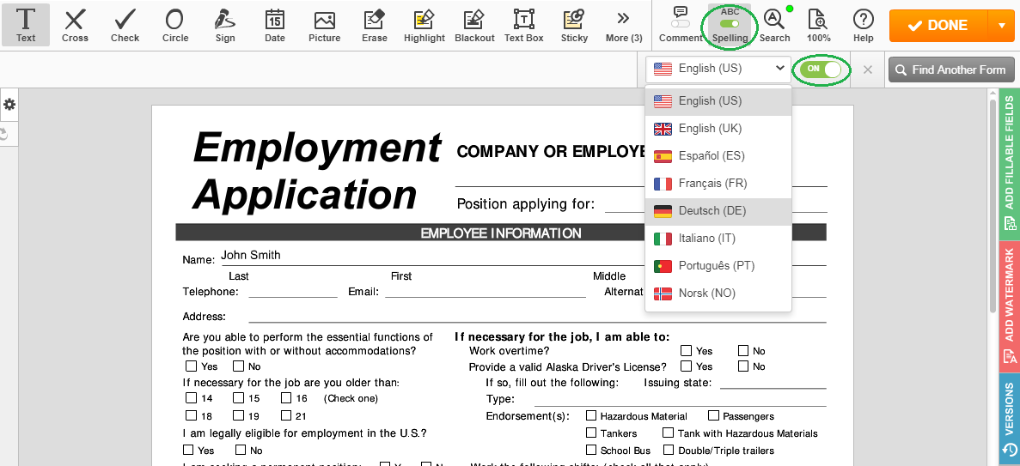
Task: Click the John Smith name text
Action: pyautogui.click(x=250, y=255)
